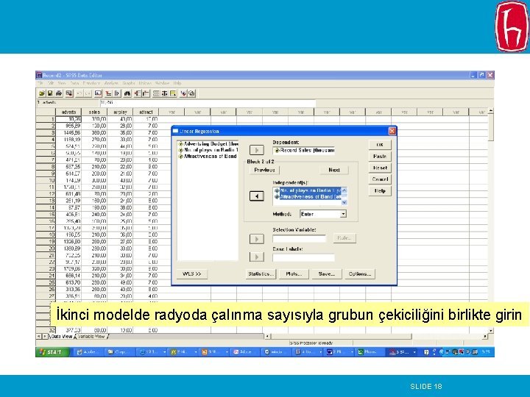The width and height of the screenshot is (530, 397).
Task: Close the Linear Regression dialog
Action: pyautogui.click(x=392, y=131)
